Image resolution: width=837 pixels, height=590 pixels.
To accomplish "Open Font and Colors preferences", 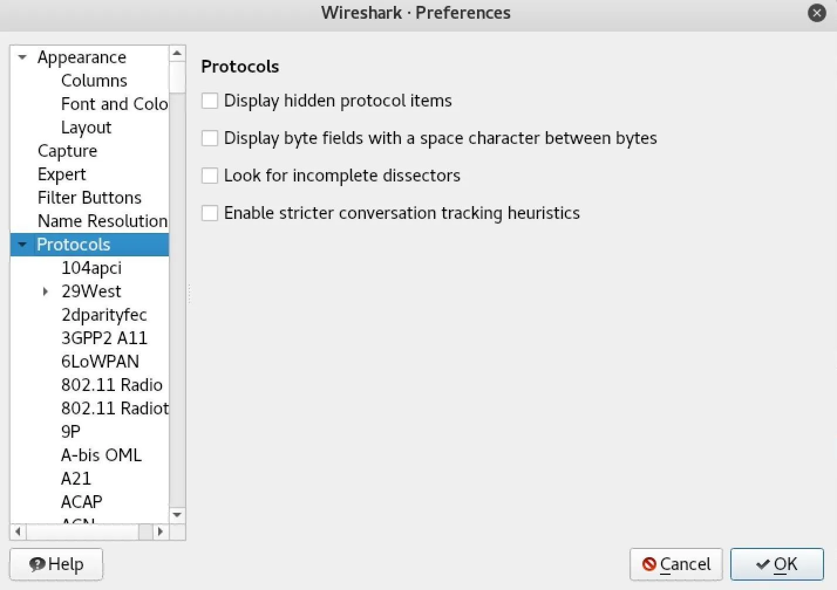I will [x=114, y=104].
